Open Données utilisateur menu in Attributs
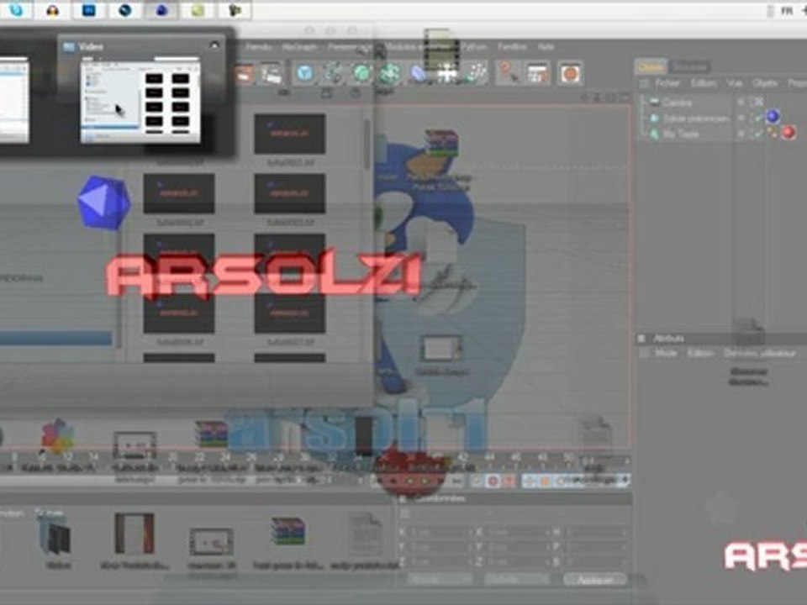 [x=760, y=354]
